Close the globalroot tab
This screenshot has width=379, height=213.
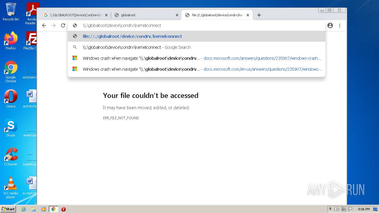pos(177,15)
